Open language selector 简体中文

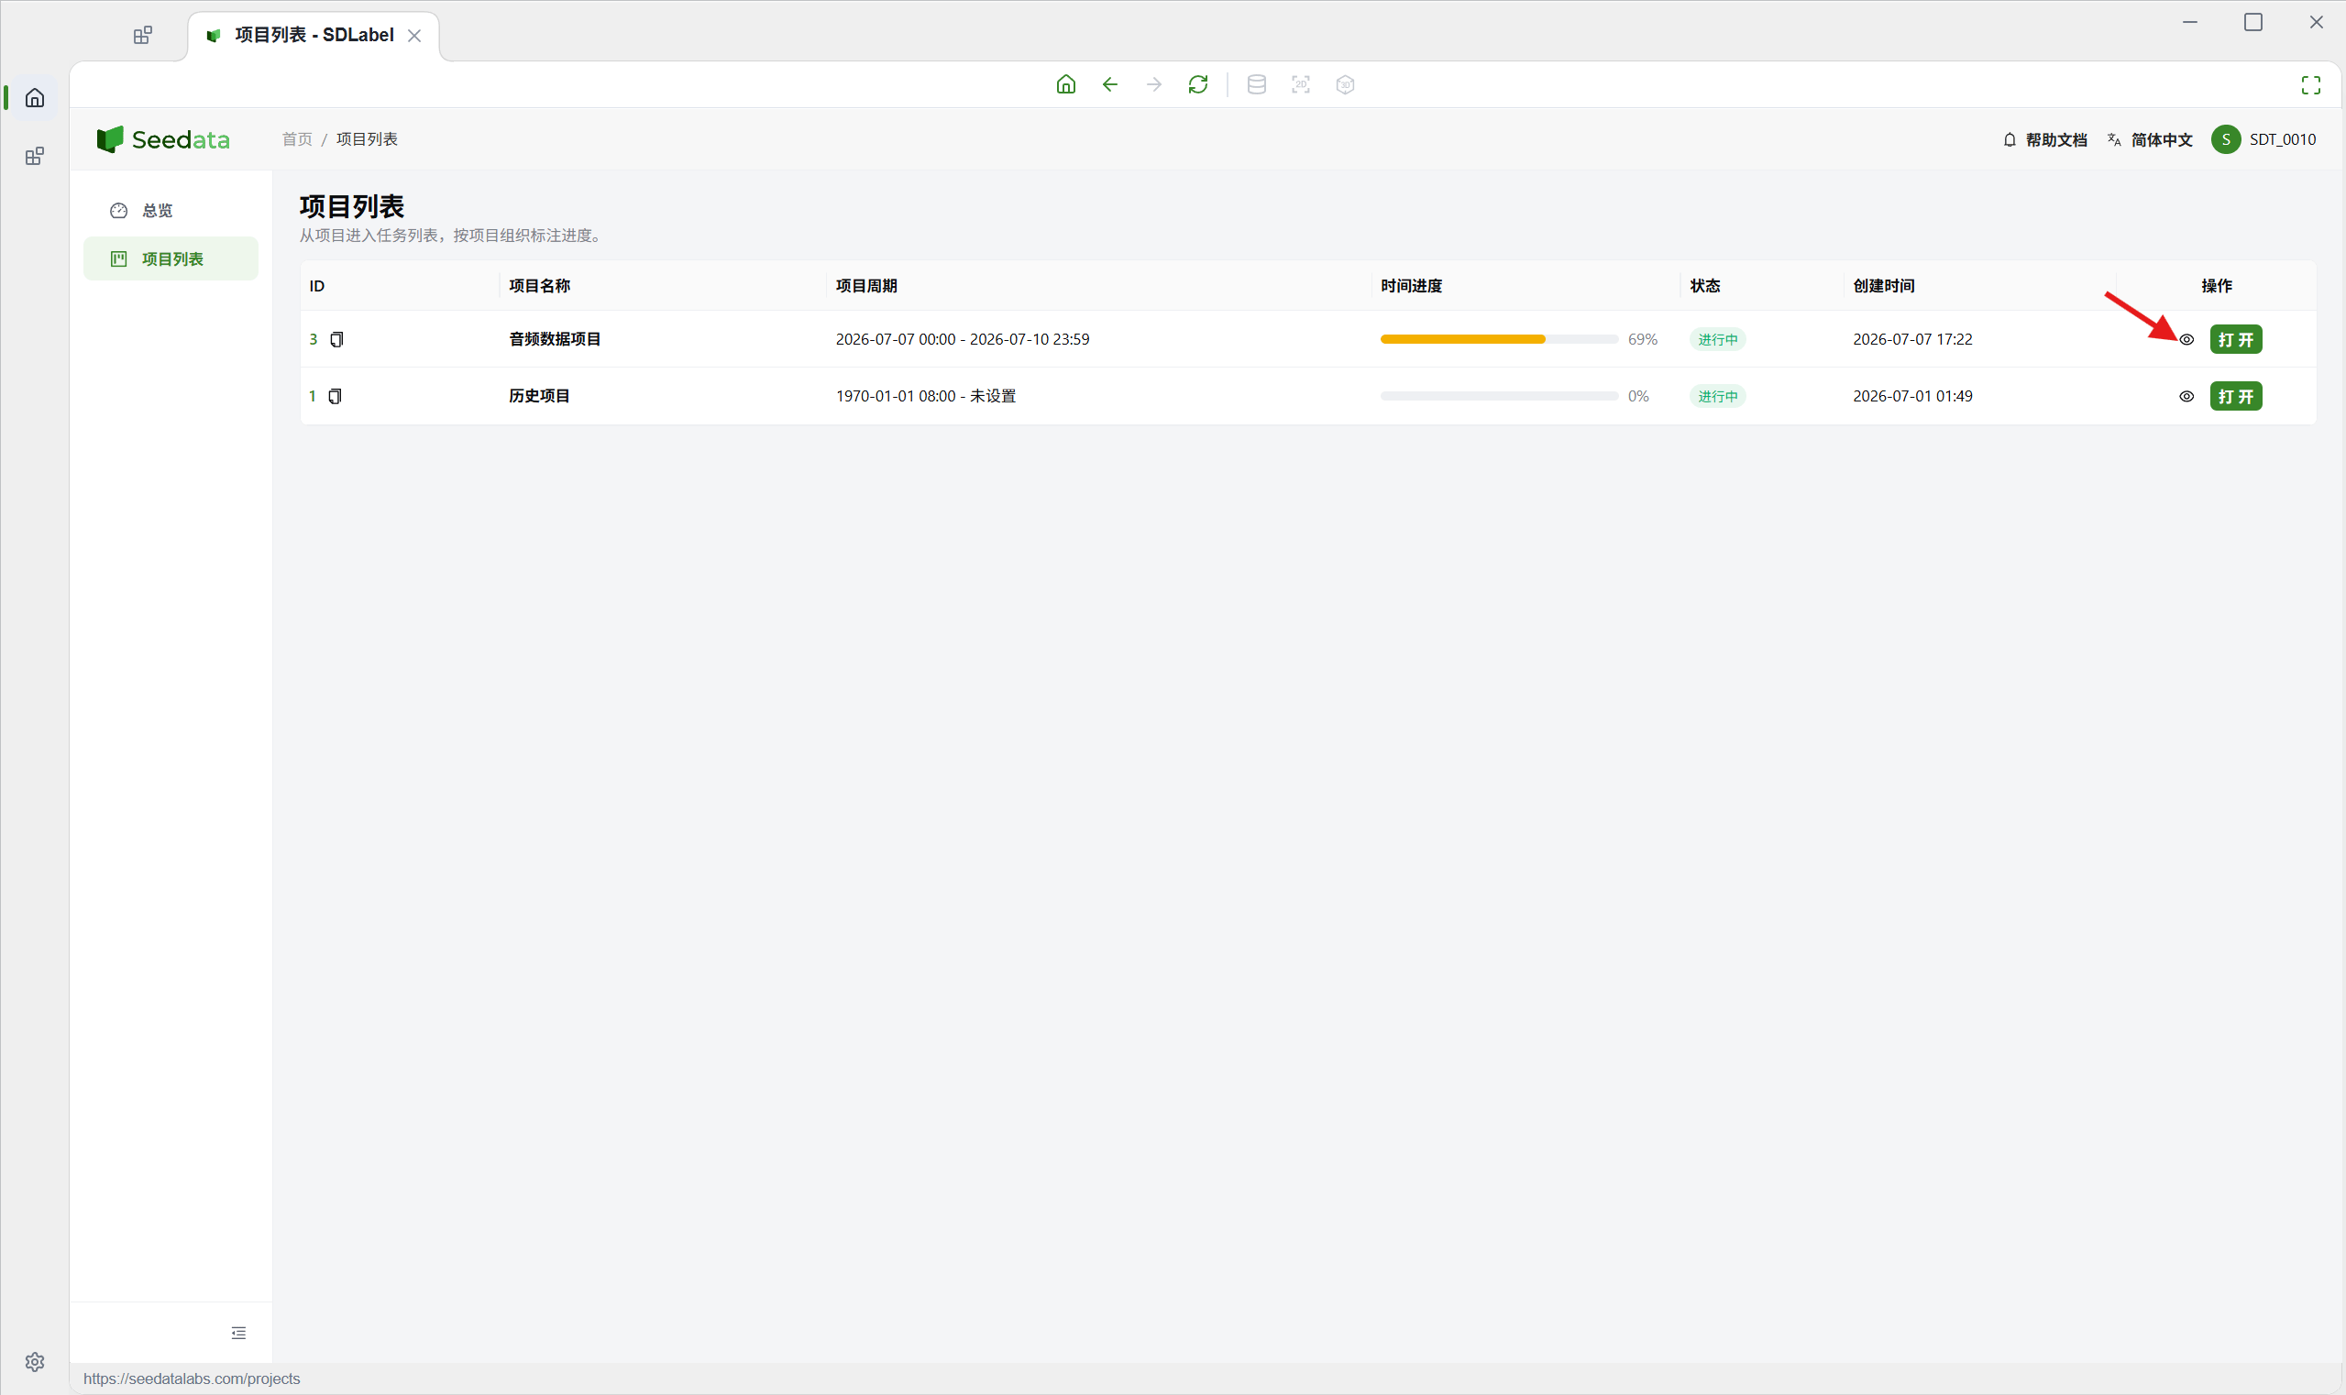coord(2150,139)
